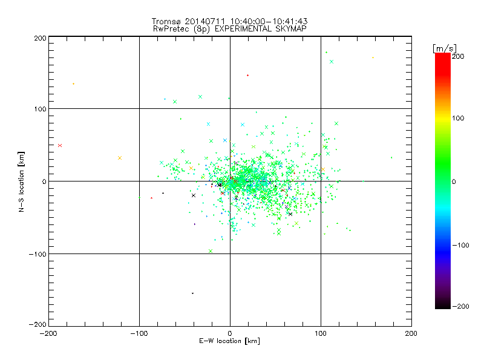Click the green X marker just above -100 km north-south
484x363 pixels.
click(211, 251)
